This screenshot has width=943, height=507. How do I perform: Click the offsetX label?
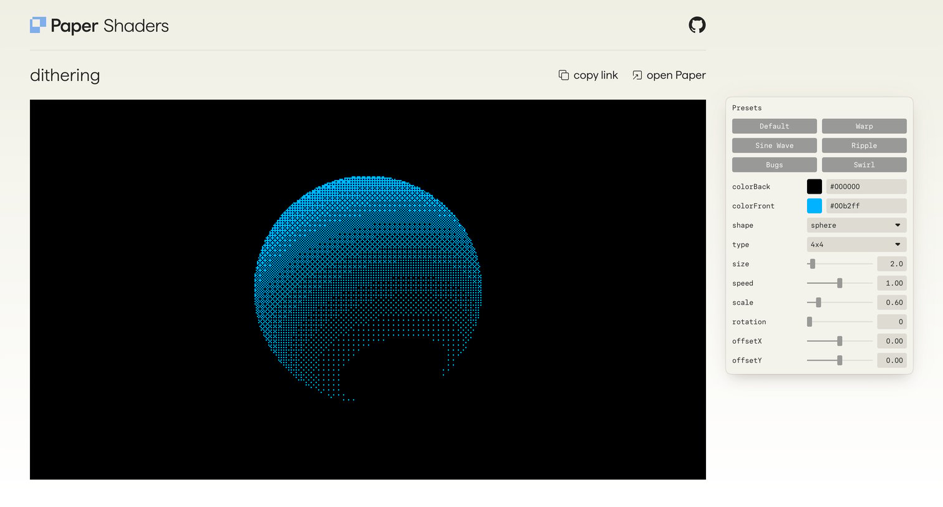coord(747,341)
